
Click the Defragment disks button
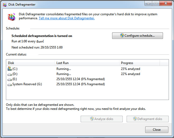[148, 119]
